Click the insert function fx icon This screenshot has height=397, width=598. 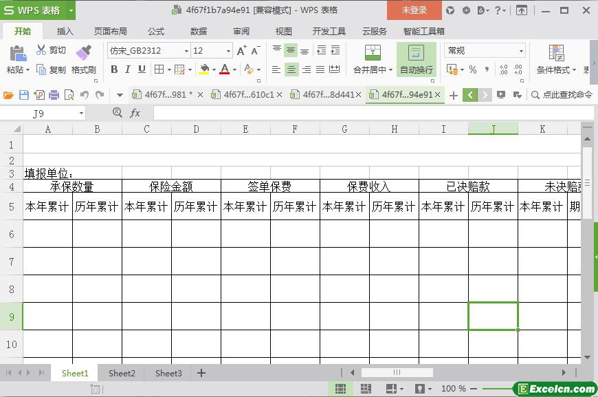(135, 113)
